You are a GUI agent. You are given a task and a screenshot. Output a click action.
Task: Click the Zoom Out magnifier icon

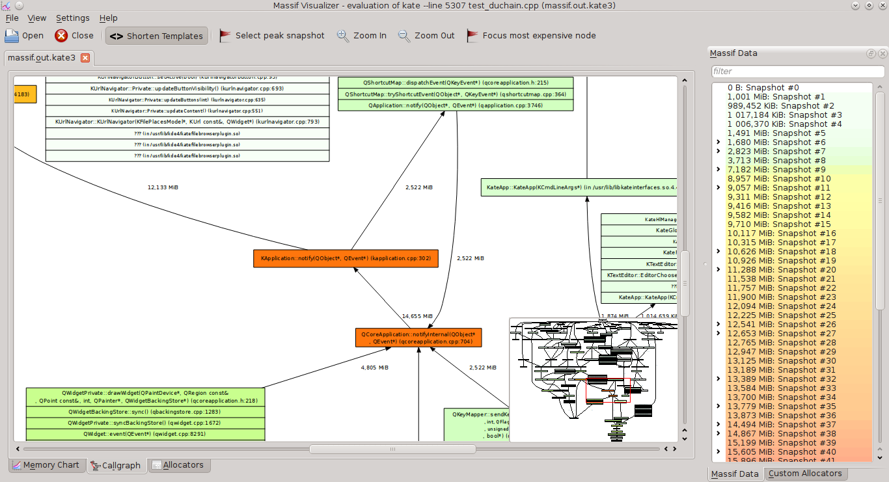click(x=404, y=36)
